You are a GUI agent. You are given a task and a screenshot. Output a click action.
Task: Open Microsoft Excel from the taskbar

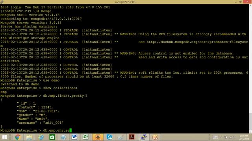[x=85, y=137]
